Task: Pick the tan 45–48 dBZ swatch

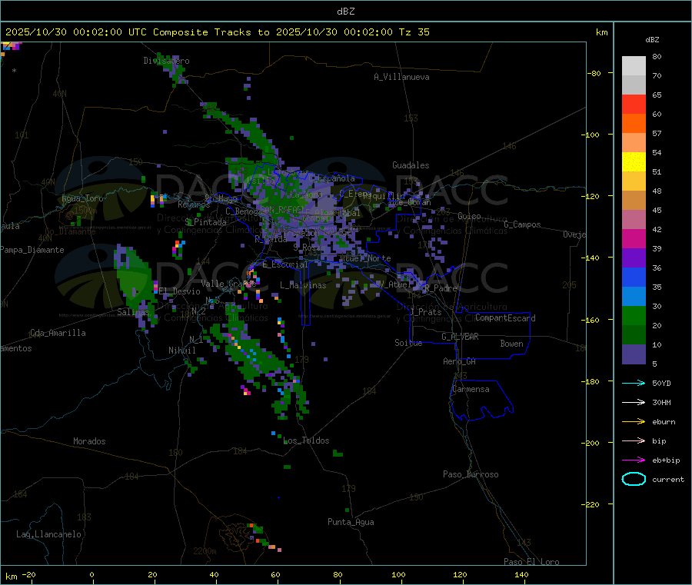Action: pos(634,201)
